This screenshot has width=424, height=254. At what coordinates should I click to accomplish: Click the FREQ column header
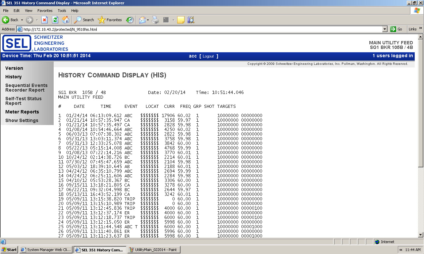tap(185, 106)
